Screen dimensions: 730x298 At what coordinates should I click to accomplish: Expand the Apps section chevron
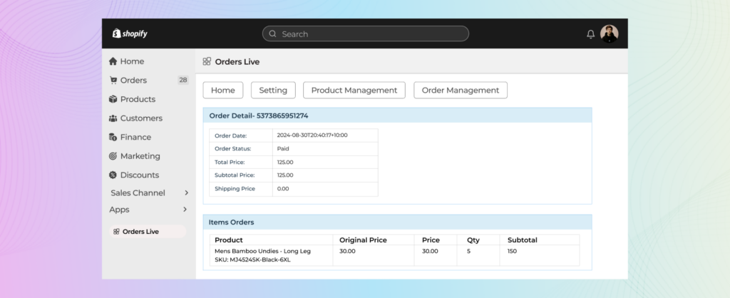pyautogui.click(x=186, y=210)
